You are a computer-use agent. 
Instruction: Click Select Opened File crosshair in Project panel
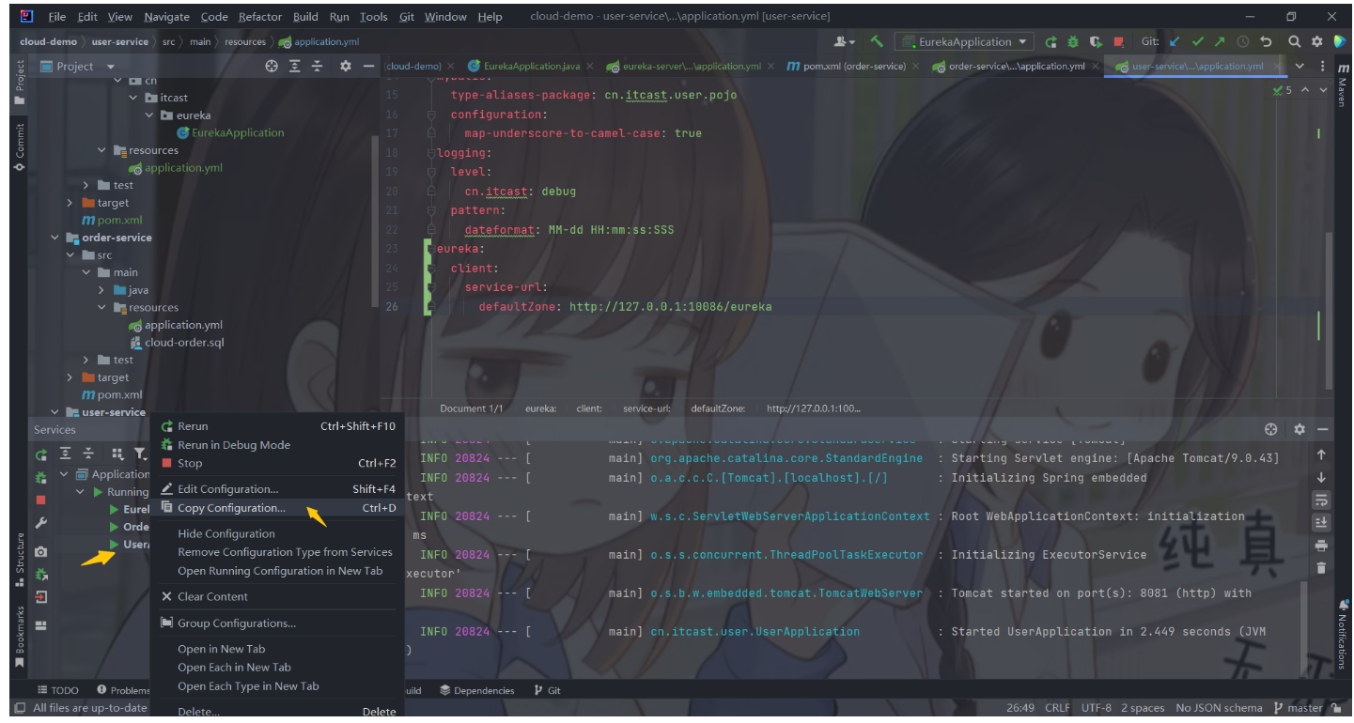[272, 66]
